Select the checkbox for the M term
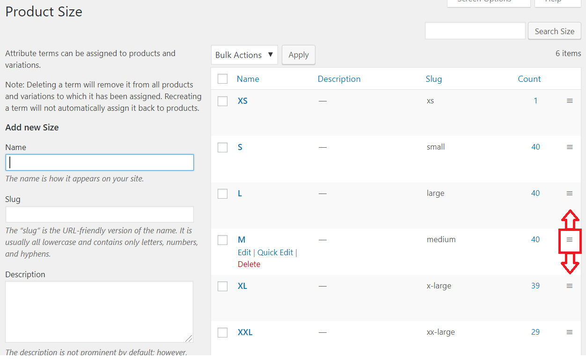 [223, 240]
